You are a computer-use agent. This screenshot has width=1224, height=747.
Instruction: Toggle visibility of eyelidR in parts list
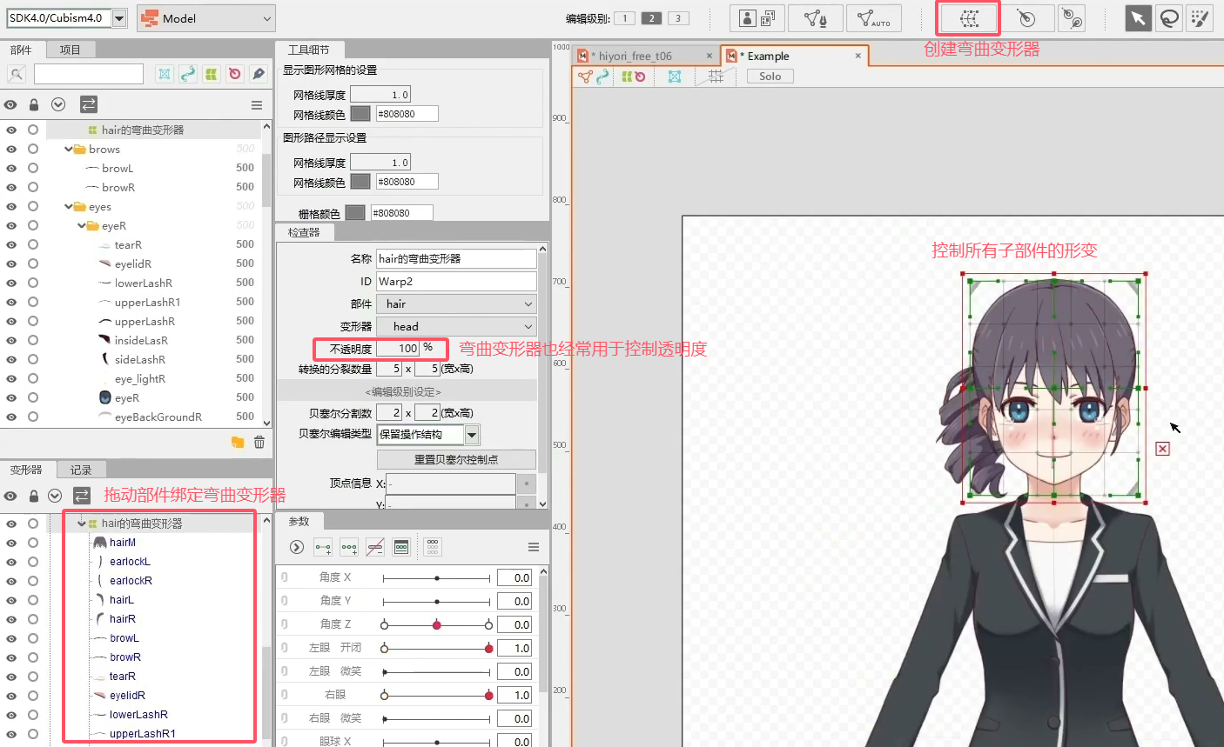pyautogui.click(x=11, y=264)
